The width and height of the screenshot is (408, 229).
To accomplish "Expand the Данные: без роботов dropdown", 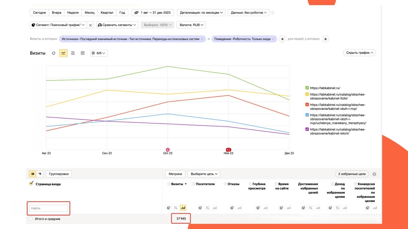I will pos(248,13).
